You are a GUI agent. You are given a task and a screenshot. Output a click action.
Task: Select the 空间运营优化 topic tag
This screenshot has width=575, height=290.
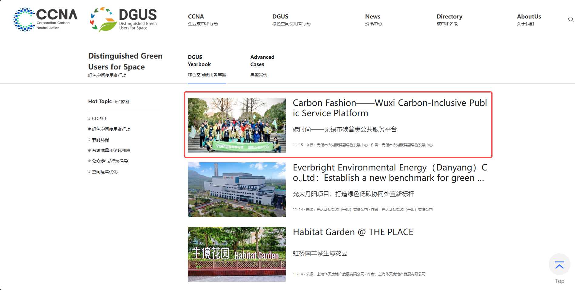103,172
